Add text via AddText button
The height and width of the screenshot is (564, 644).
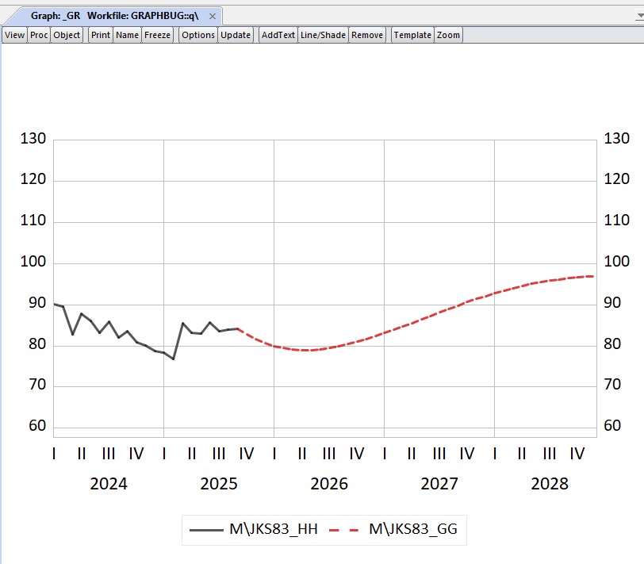pyautogui.click(x=278, y=35)
